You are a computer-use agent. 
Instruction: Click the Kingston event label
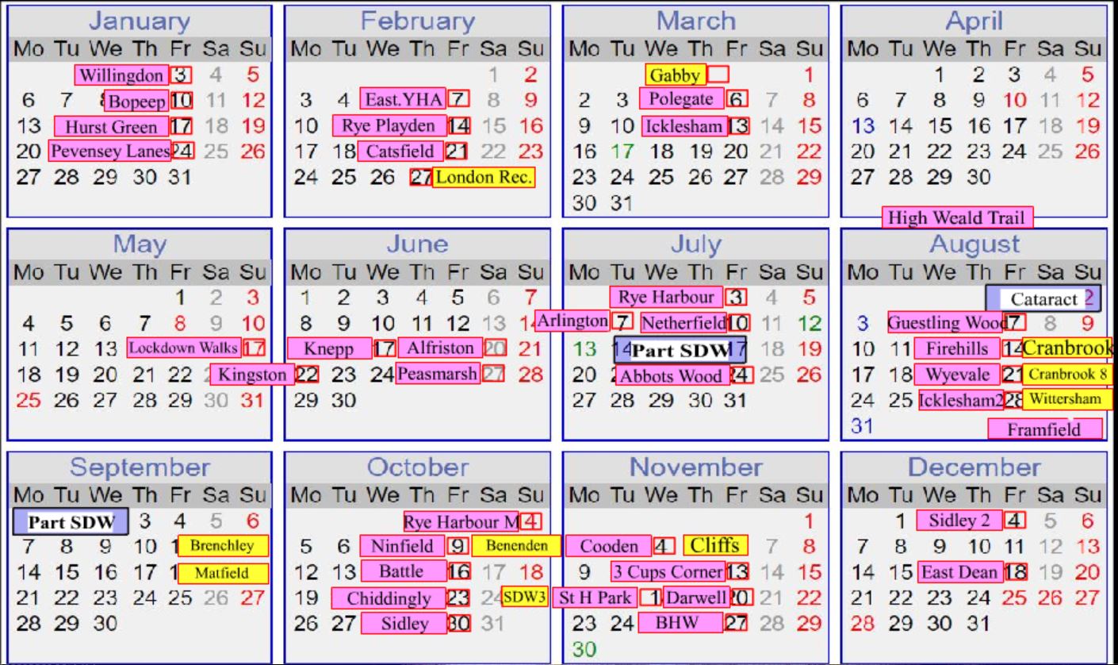(252, 375)
